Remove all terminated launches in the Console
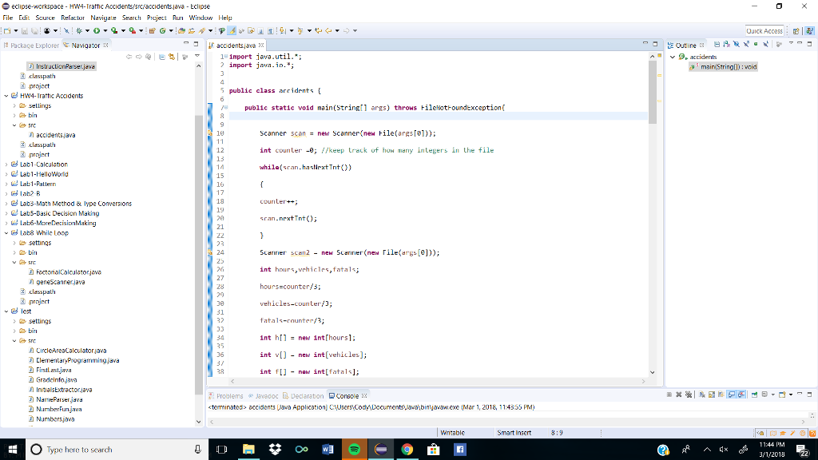The image size is (818, 460). 688,395
